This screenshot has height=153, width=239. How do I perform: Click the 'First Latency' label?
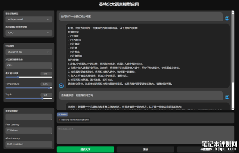[x=12, y=125]
